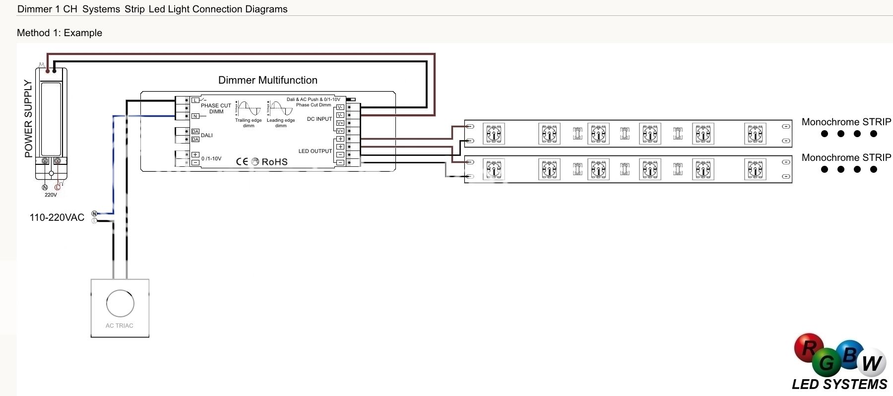Click the circled N symbol beside 110-220VAC
893x396 pixels.
pyautogui.click(x=94, y=214)
